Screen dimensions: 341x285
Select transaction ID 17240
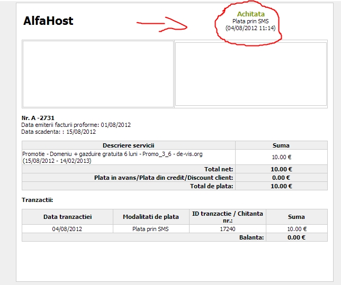228,229
